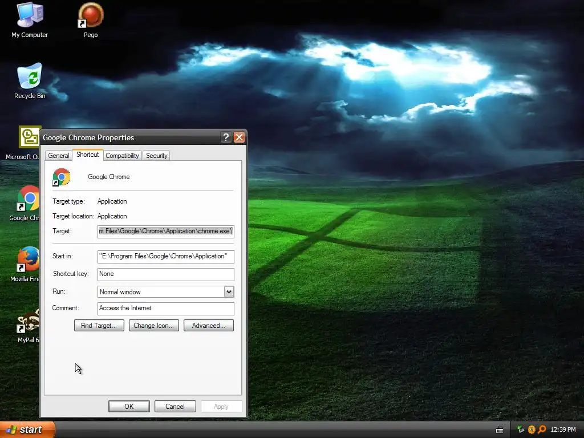Screen dimensions: 584x438
Task: Open the Run window-mode dropdown arrow
Action: [229, 292]
